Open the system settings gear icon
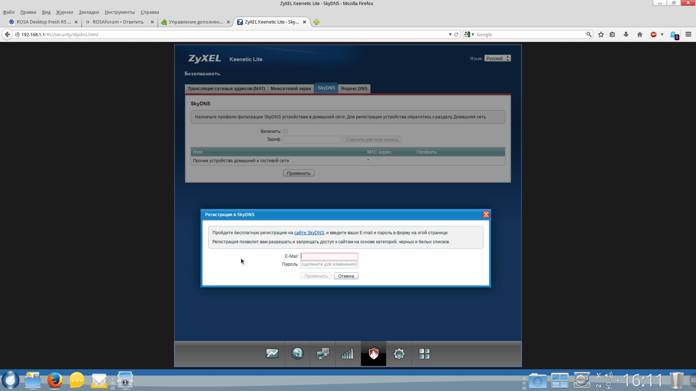The width and height of the screenshot is (696, 391). click(399, 354)
